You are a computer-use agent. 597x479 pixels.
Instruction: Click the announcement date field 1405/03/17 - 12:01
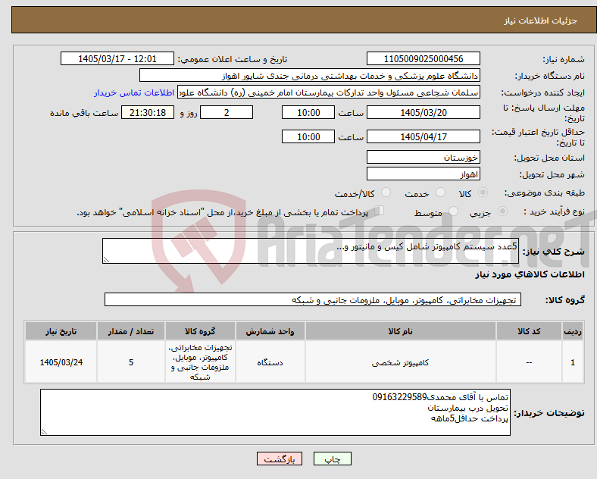(x=117, y=59)
